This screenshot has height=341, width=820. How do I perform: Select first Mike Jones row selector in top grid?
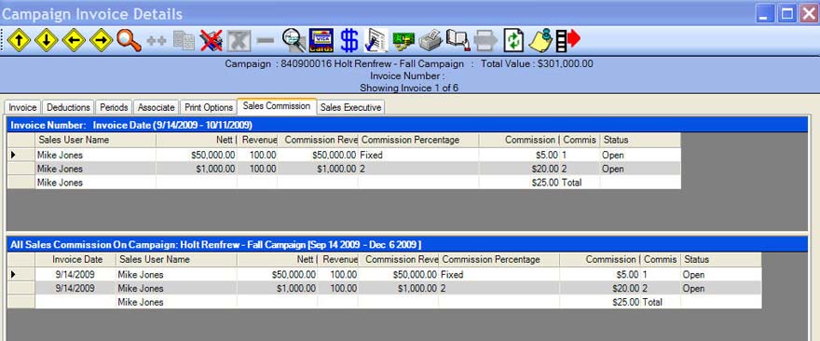[20, 155]
